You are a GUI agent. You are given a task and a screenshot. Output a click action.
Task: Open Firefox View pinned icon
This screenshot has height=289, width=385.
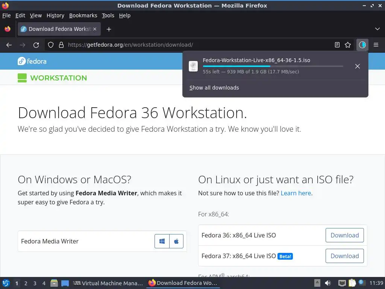pyautogui.click(x=8, y=29)
